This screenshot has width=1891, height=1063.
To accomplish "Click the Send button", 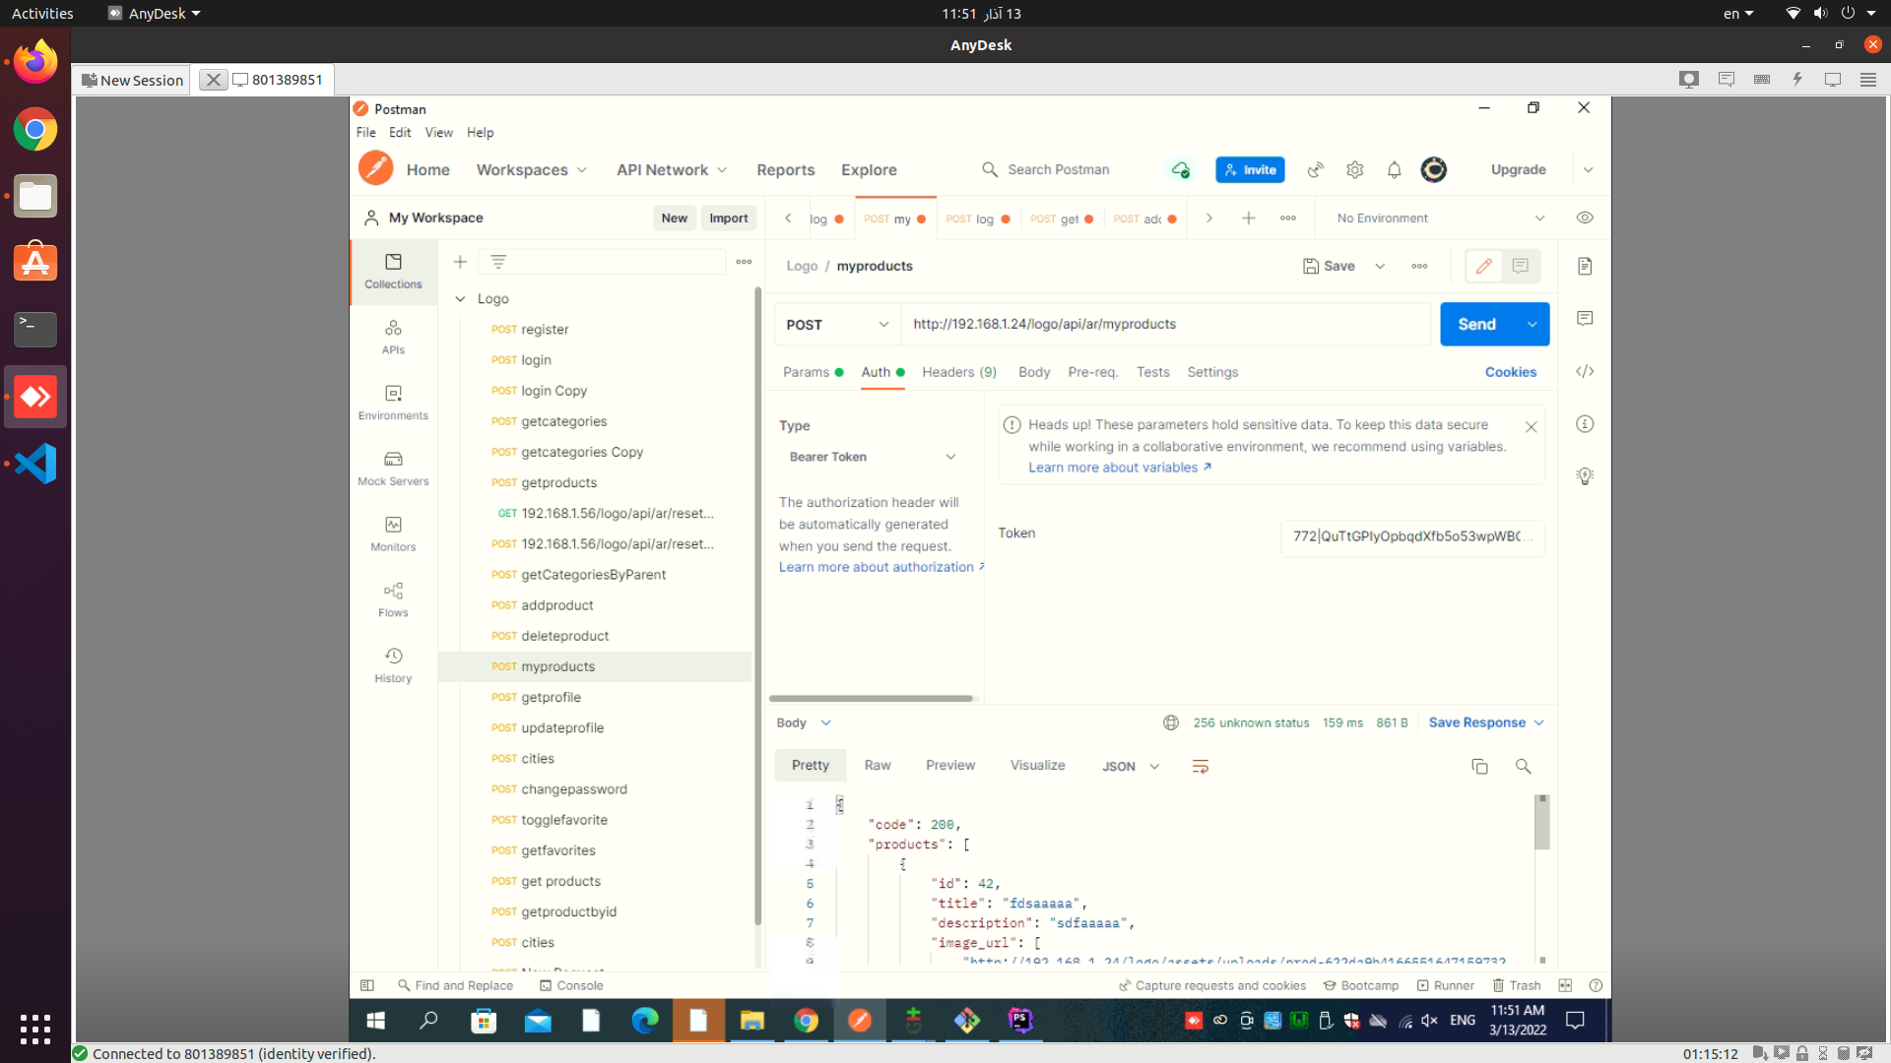I will [x=1476, y=324].
